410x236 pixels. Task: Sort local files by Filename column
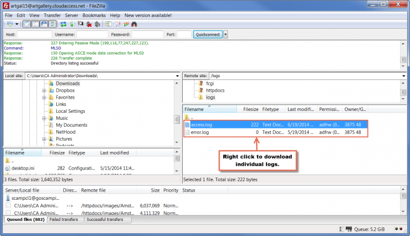22,153
